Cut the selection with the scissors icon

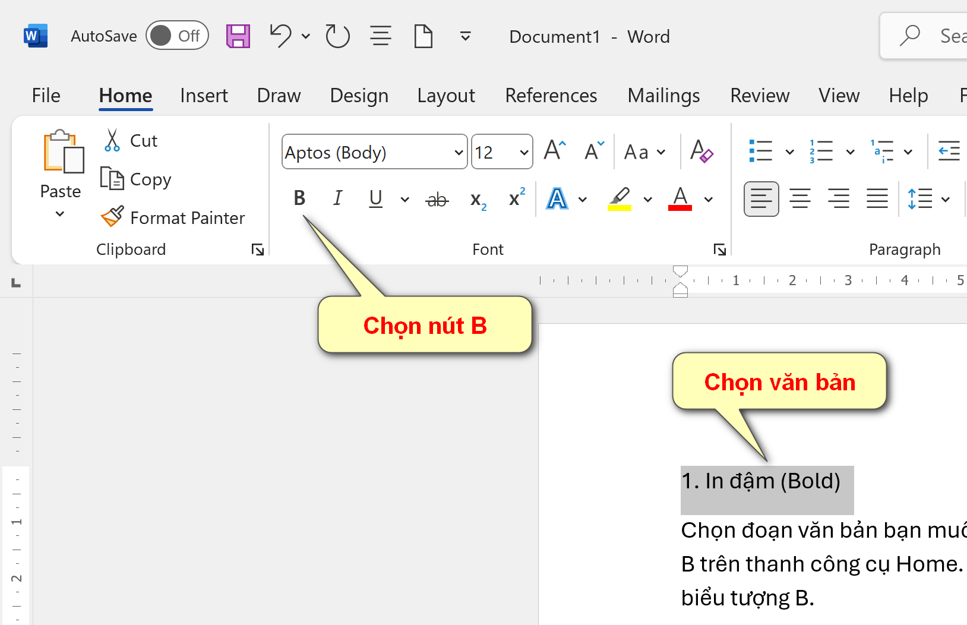pos(111,140)
